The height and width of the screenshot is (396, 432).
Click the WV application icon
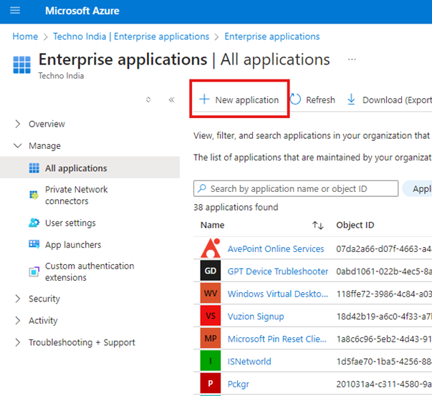[x=211, y=293]
